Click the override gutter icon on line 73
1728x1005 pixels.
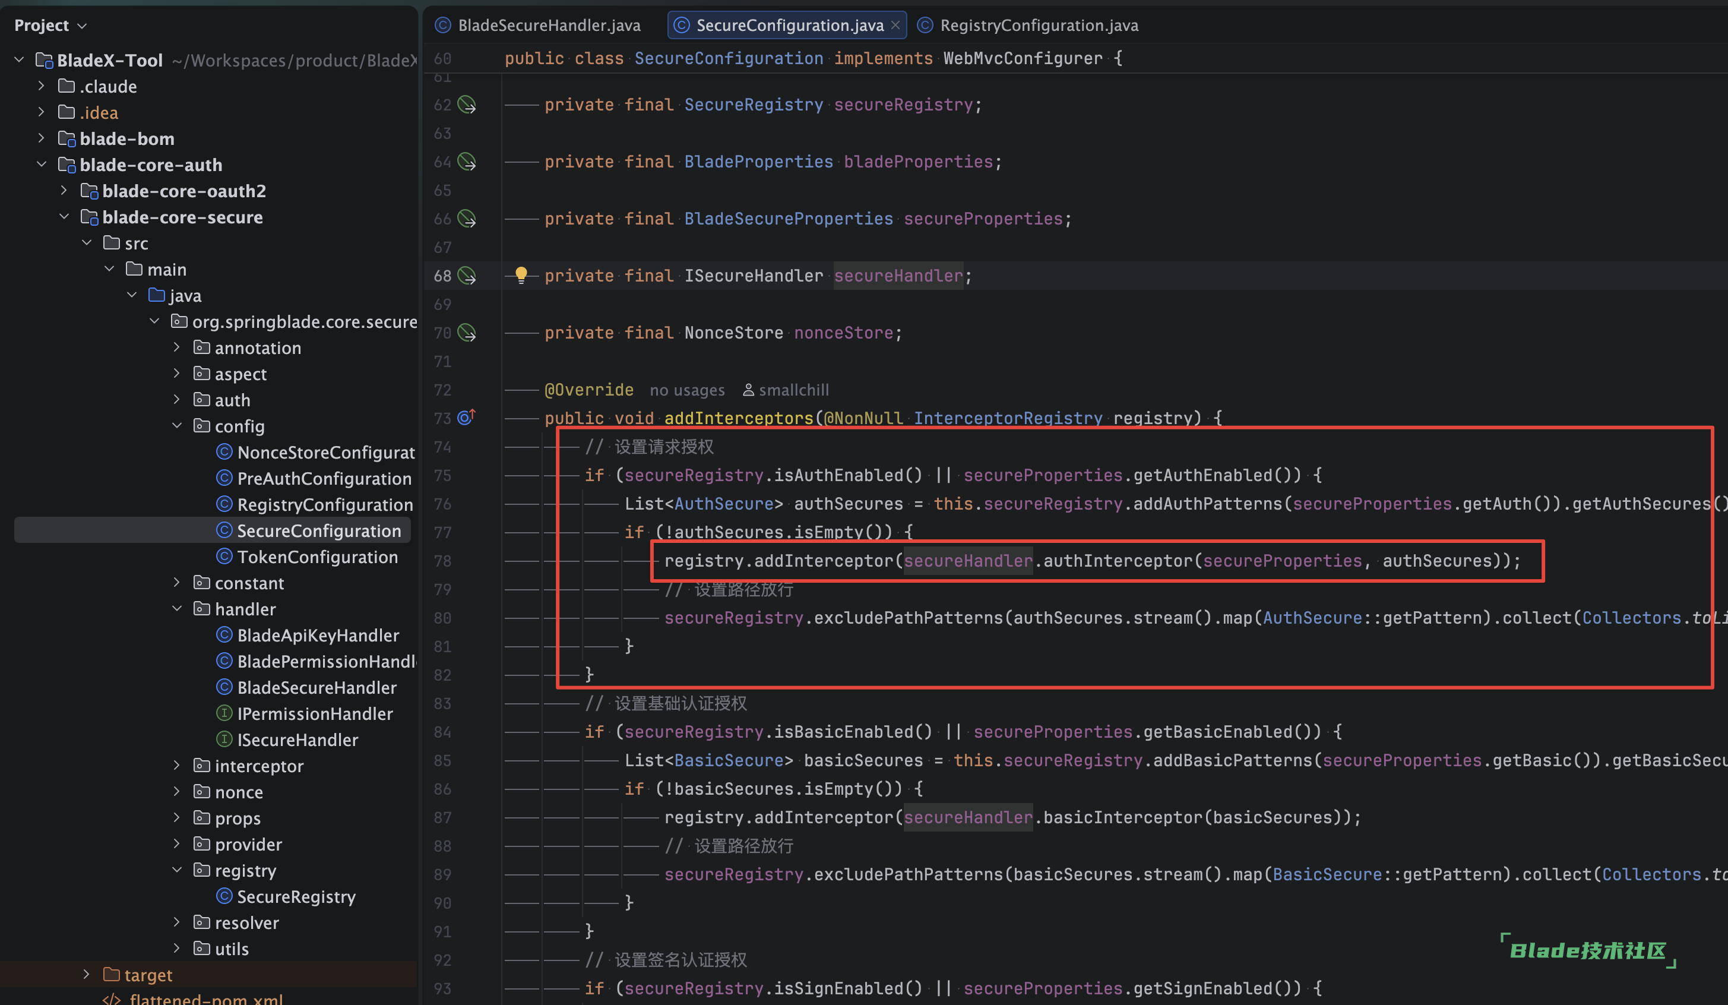(466, 418)
